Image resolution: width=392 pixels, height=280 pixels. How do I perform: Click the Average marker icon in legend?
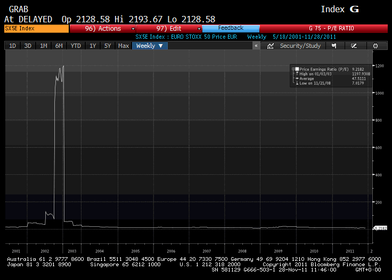(297, 79)
